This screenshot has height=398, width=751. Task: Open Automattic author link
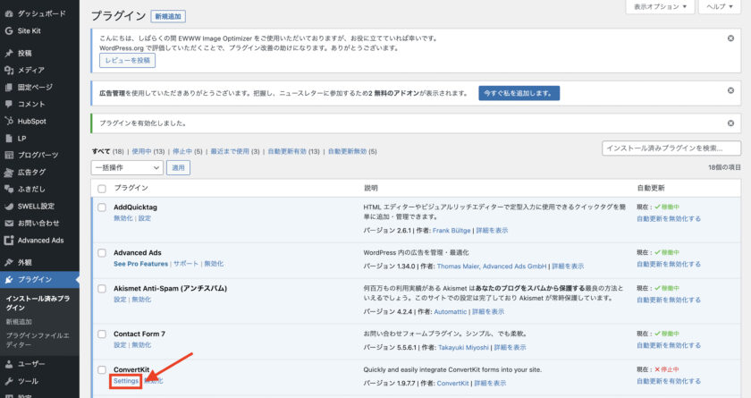(451, 311)
